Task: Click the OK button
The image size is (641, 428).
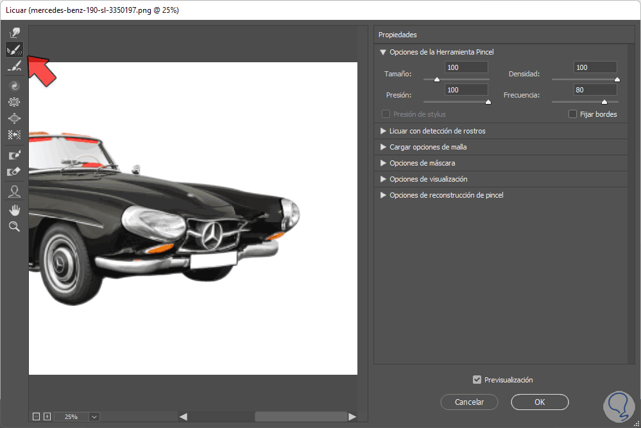Action: pyautogui.click(x=540, y=402)
